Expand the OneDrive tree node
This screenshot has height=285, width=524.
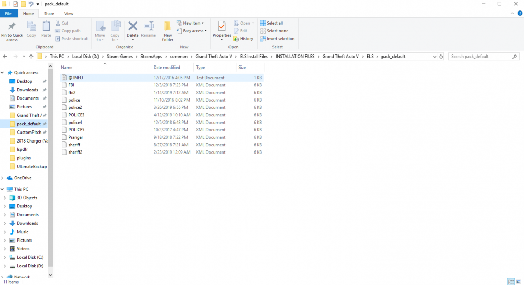(x=2, y=178)
